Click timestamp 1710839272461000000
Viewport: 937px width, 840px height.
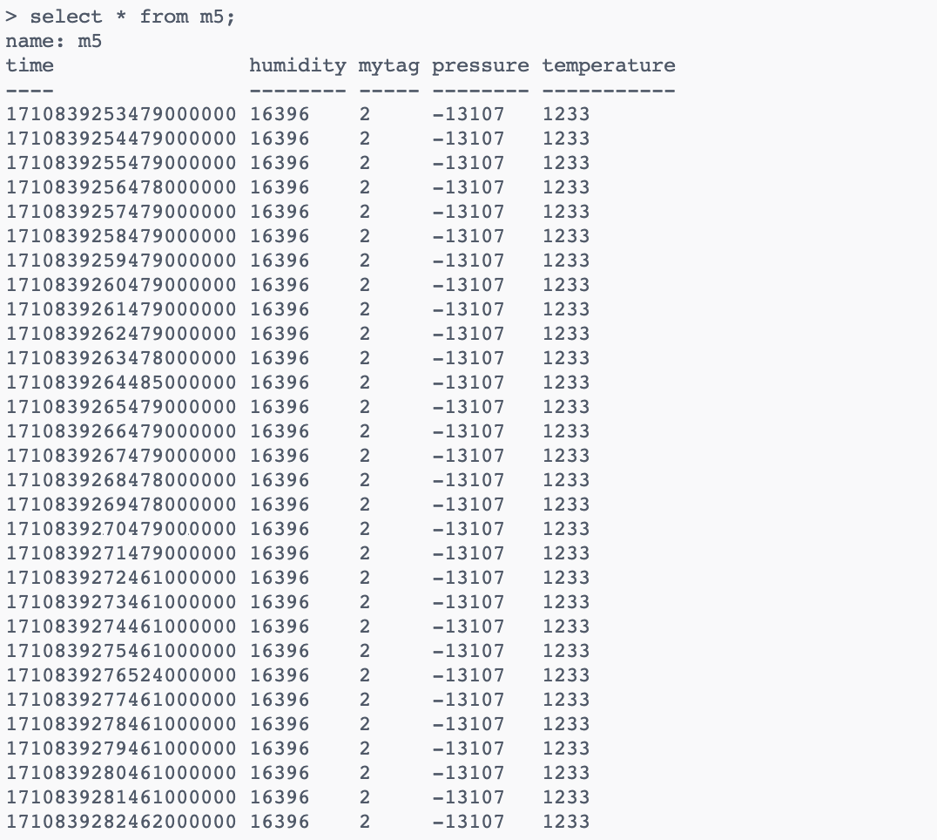[x=120, y=578]
